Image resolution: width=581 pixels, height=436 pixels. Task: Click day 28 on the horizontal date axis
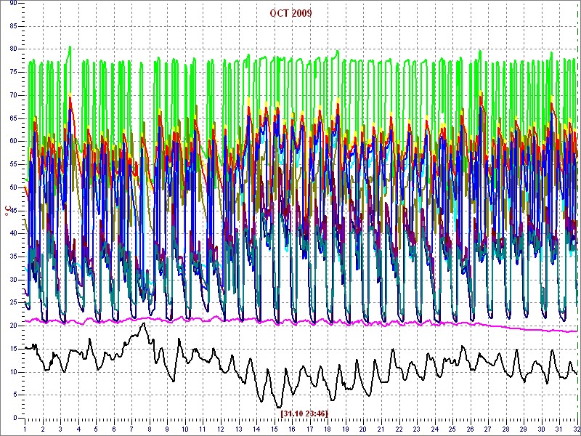pos(505,429)
